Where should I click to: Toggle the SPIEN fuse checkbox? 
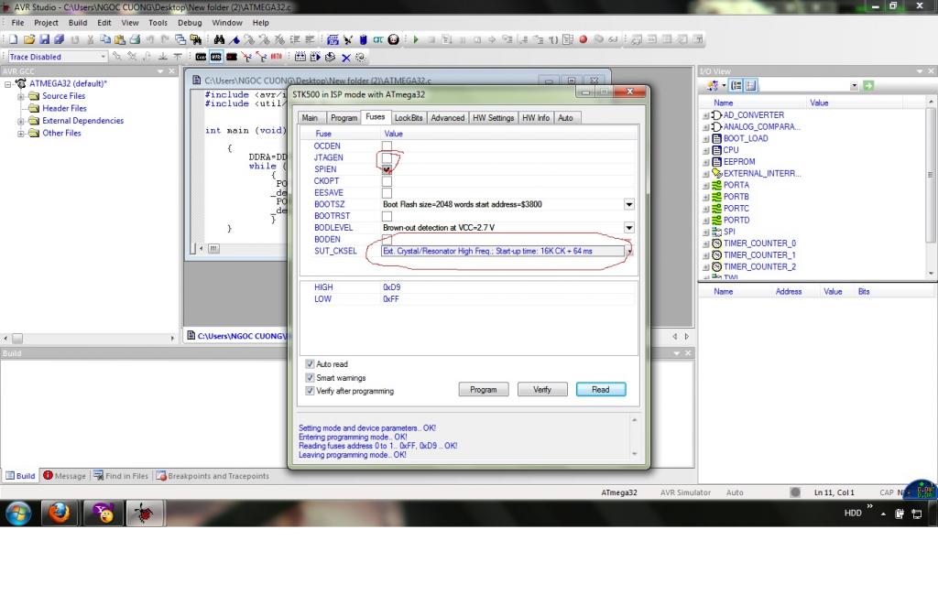click(387, 169)
